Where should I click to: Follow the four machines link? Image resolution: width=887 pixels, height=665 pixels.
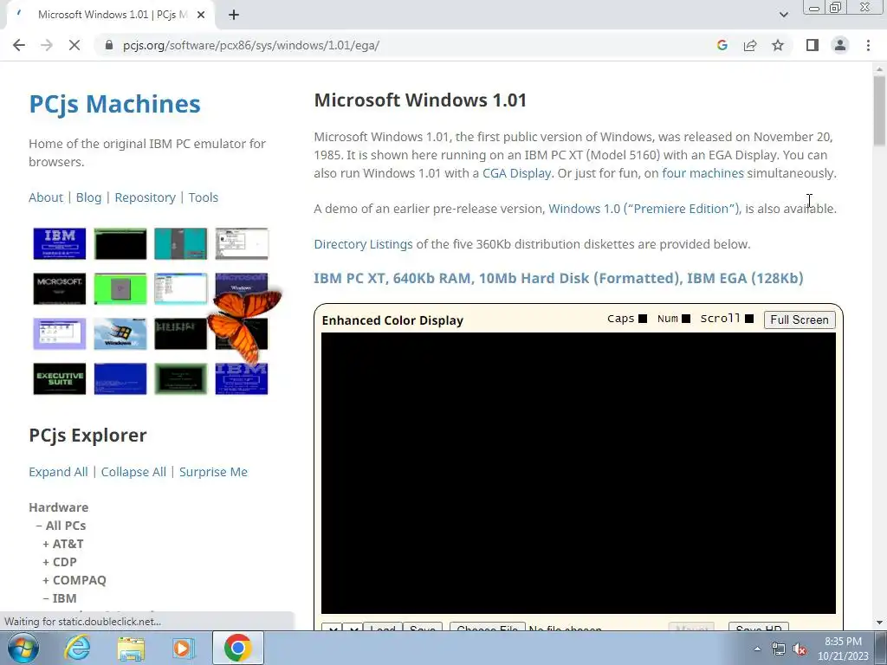tap(702, 173)
